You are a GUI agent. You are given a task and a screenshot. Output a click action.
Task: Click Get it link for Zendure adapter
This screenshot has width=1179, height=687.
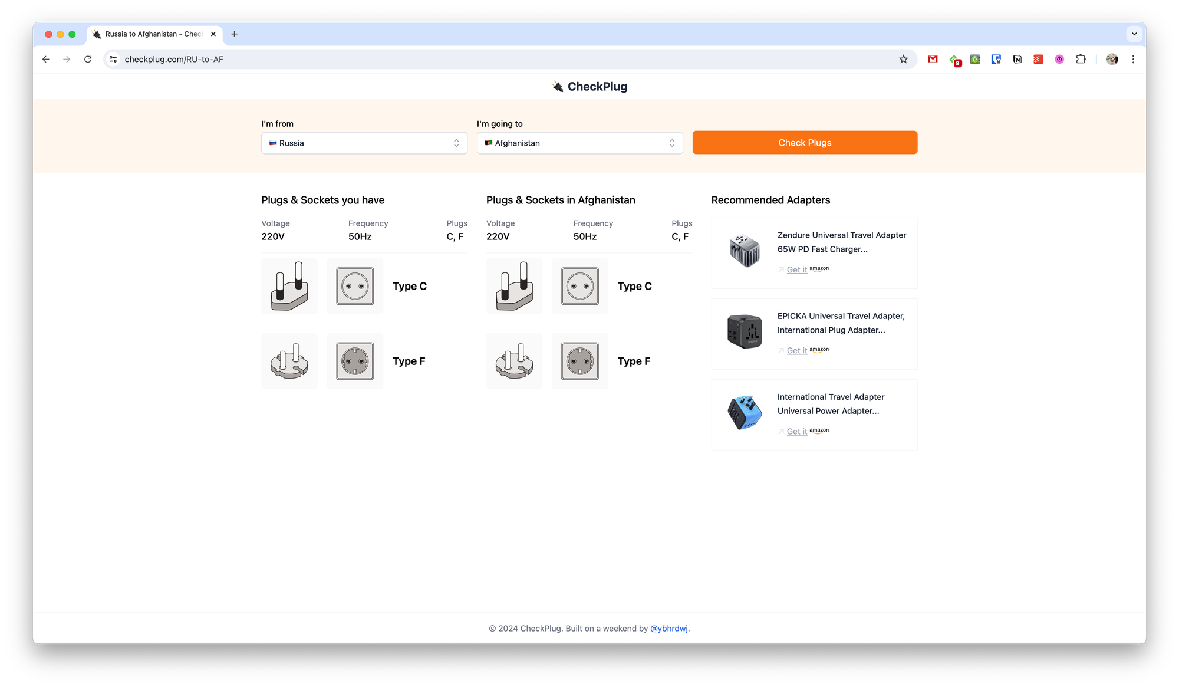coord(796,269)
